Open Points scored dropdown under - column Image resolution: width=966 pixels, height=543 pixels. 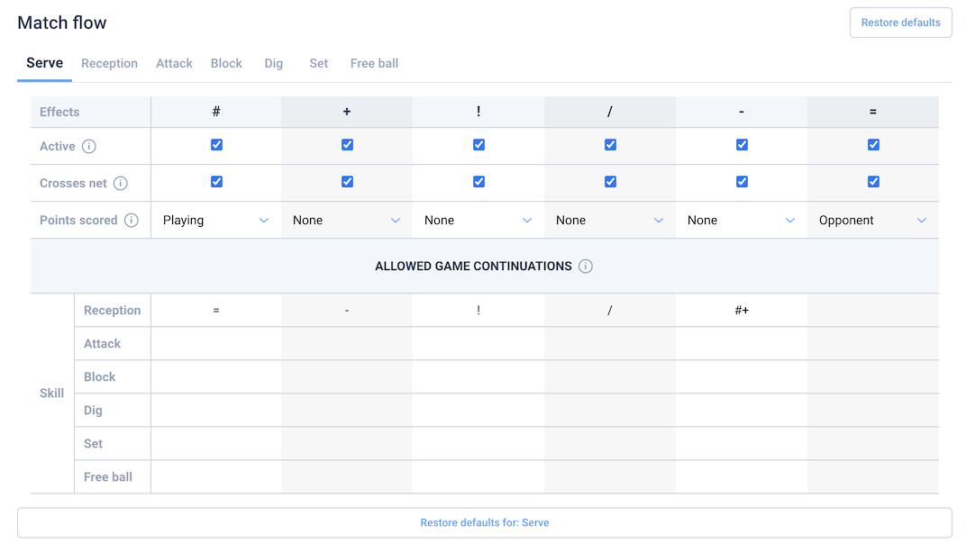[741, 220]
